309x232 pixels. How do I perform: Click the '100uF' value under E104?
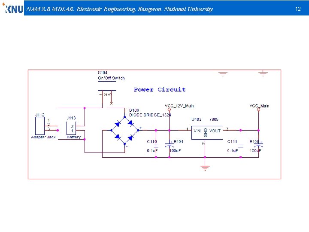pos(175,150)
